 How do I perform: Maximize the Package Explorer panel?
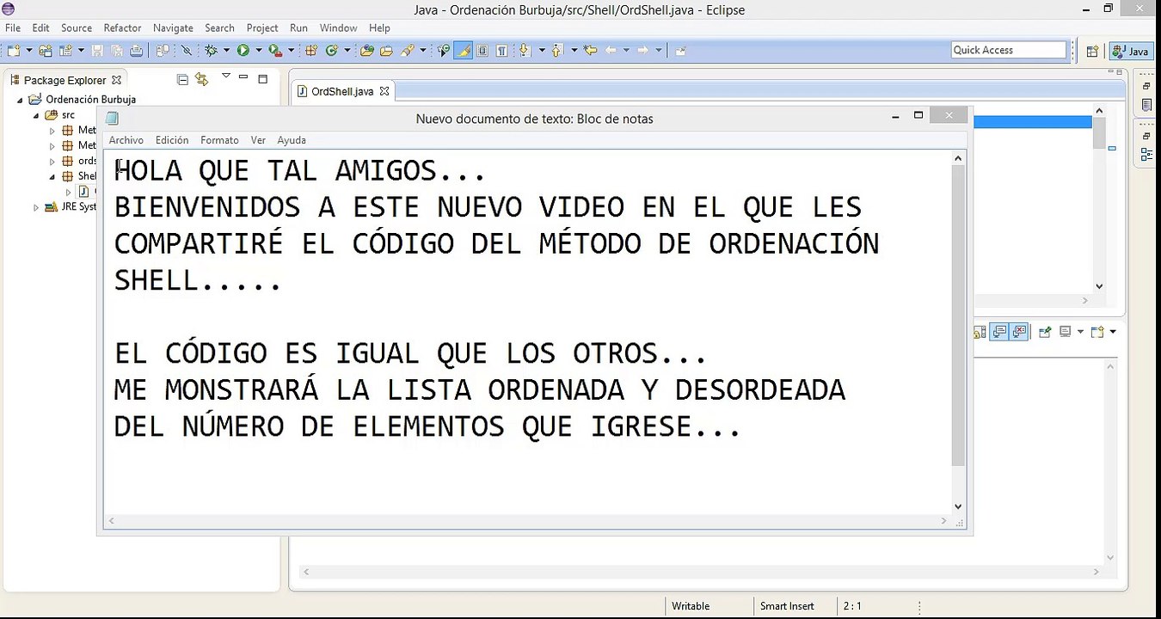point(262,79)
